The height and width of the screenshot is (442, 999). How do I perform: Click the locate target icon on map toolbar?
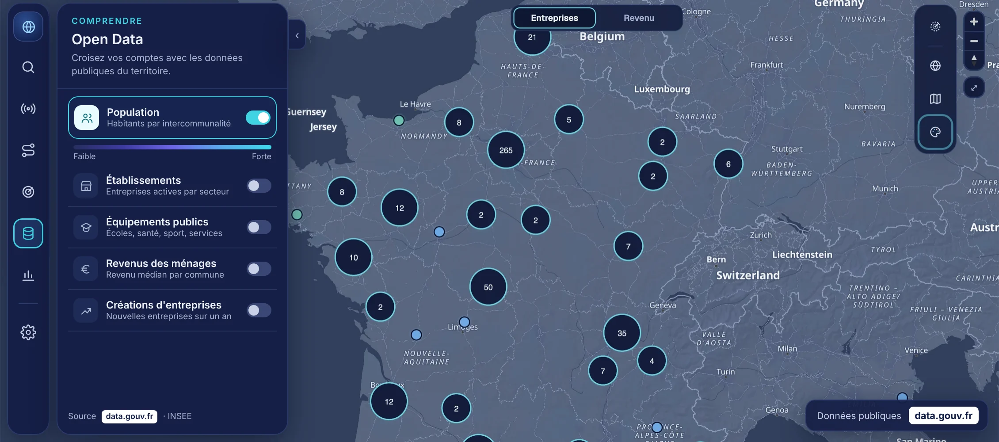[x=935, y=27]
